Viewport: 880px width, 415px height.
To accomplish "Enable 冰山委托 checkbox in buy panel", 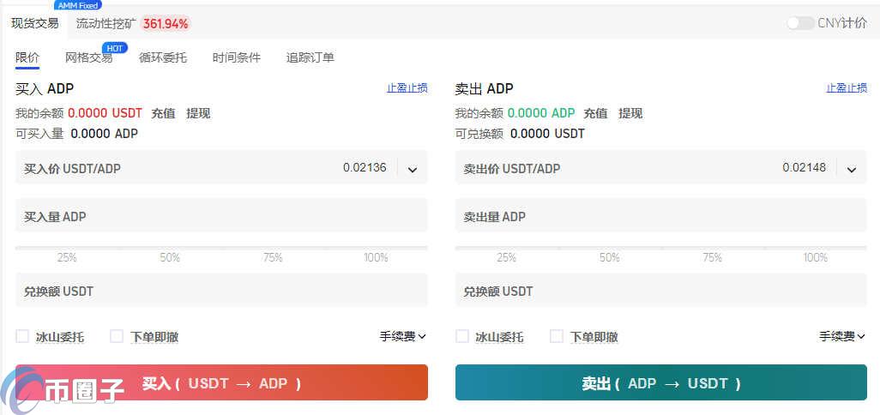I will click(22, 337).
